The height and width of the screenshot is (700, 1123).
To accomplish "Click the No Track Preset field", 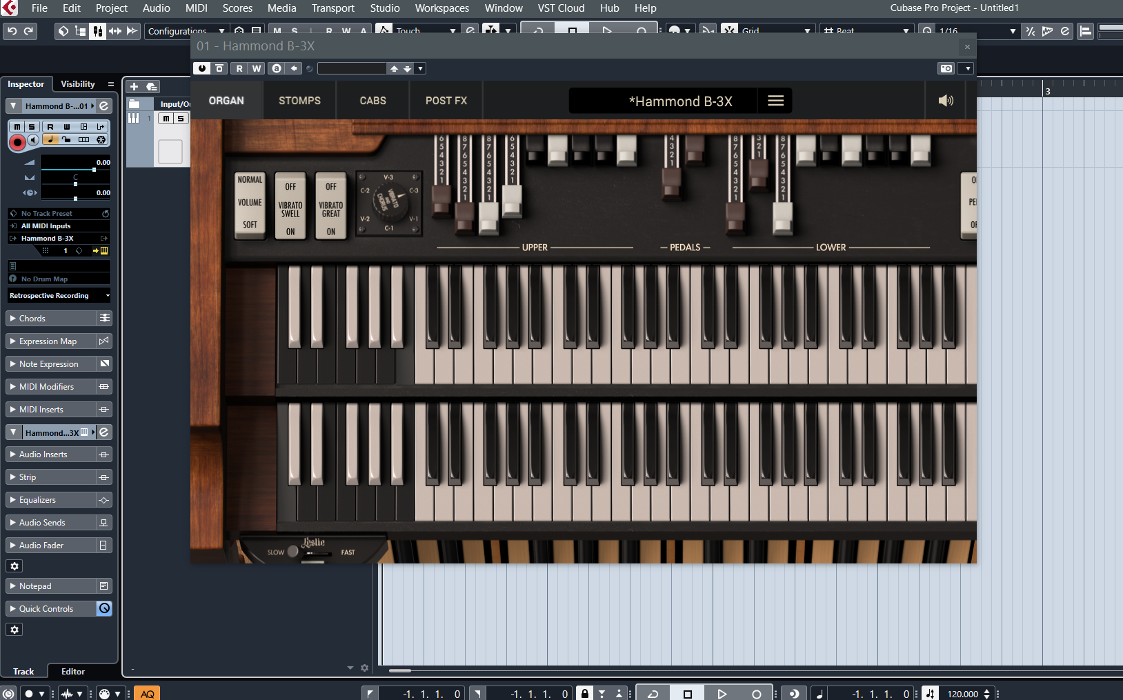I will 59,214.
